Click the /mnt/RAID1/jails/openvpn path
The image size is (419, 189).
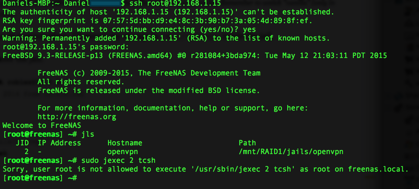[x=291, y=152]
